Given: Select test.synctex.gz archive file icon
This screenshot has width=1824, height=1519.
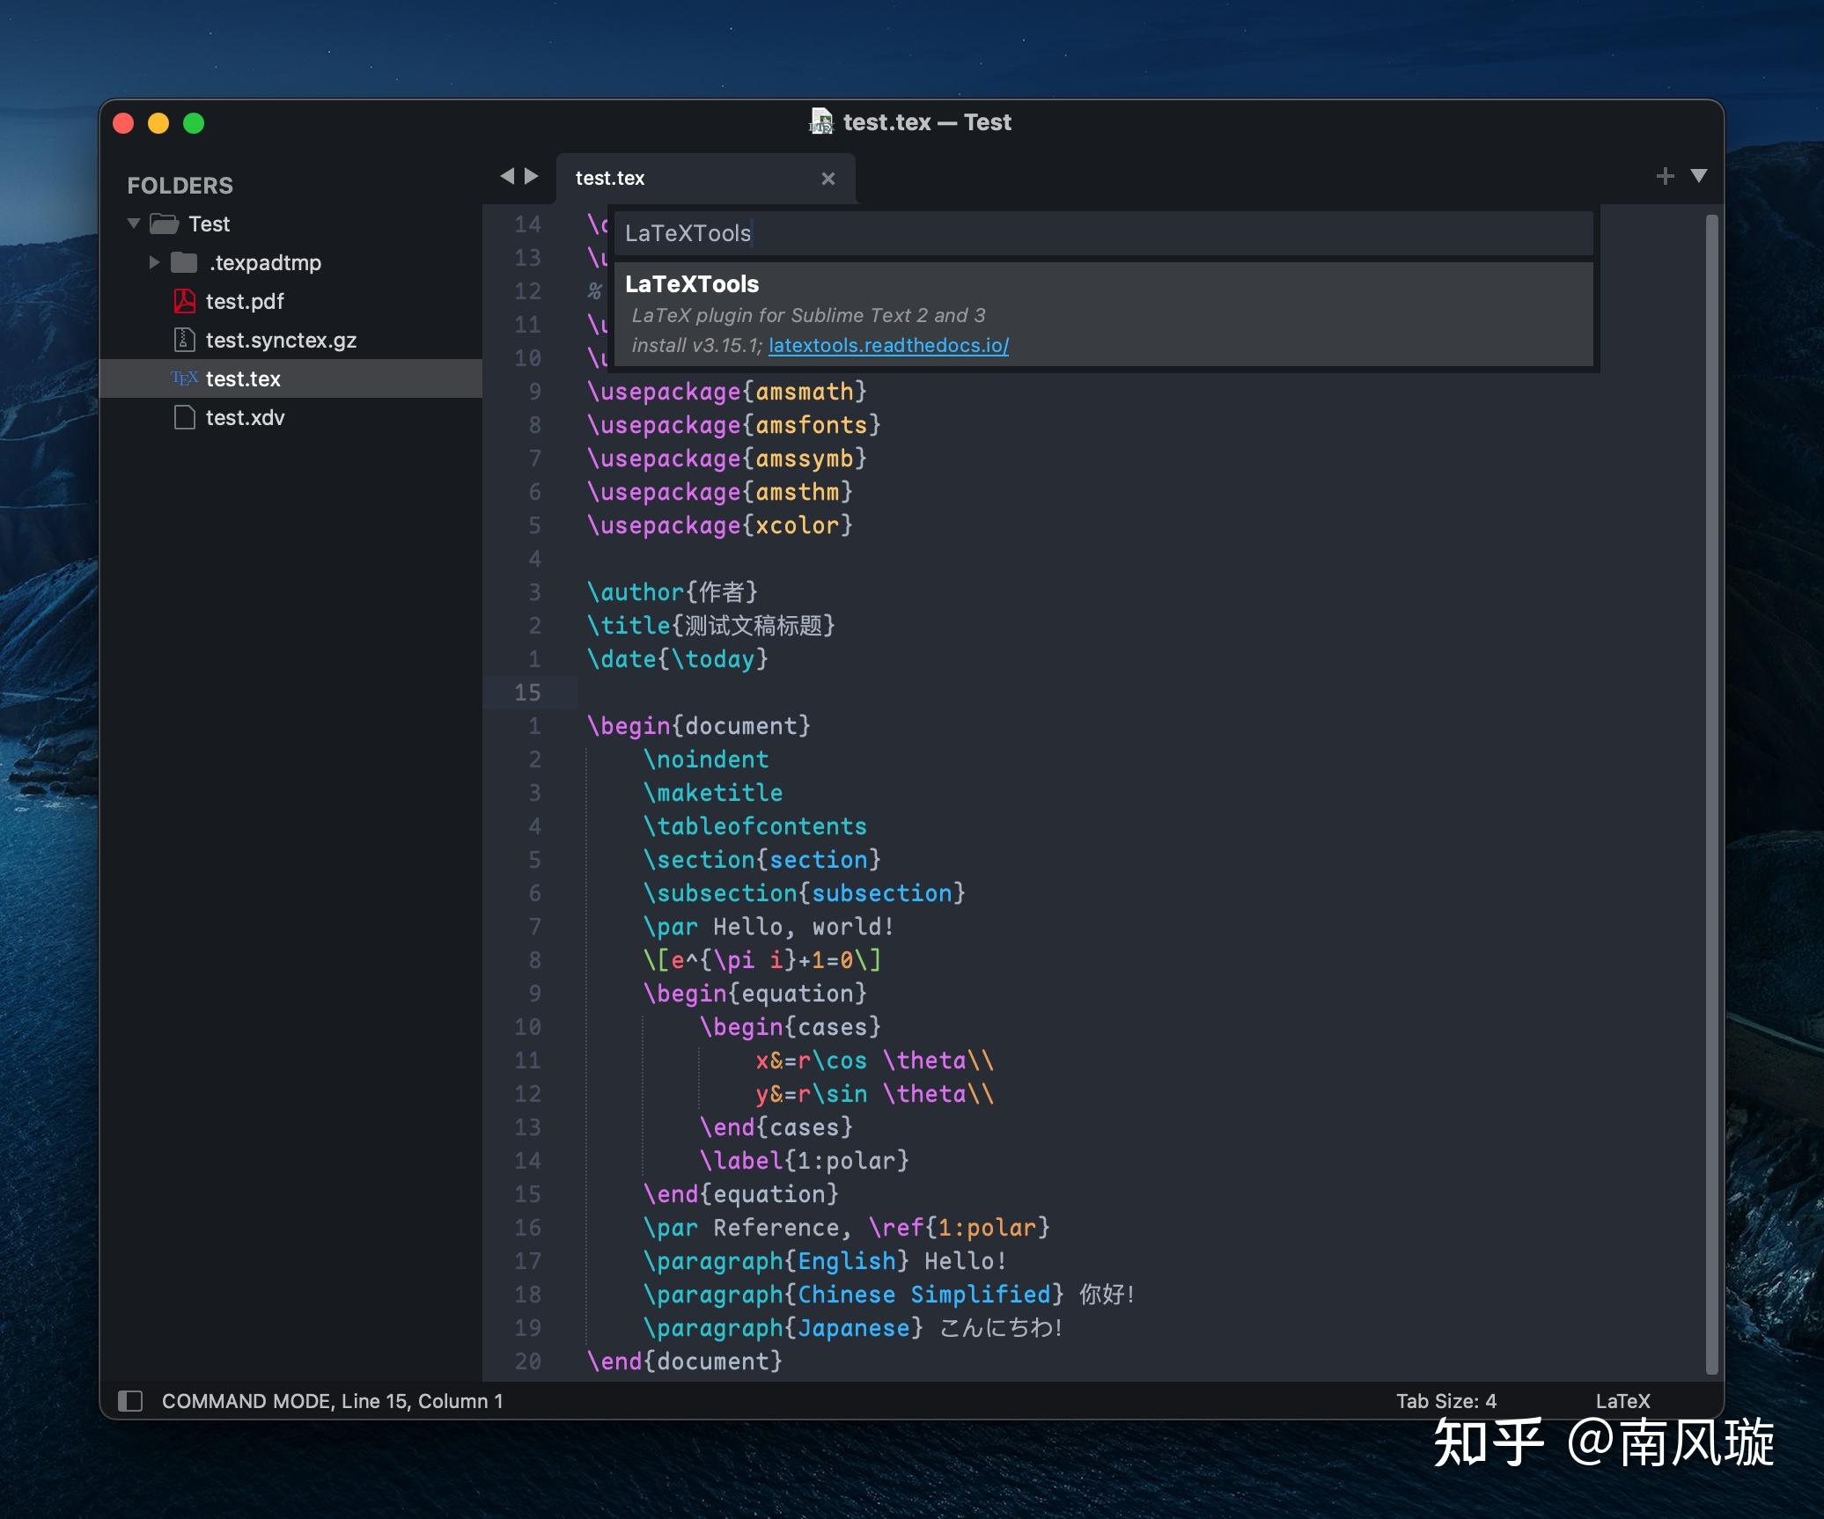Looking at the screenshot, I should point(184,340).
